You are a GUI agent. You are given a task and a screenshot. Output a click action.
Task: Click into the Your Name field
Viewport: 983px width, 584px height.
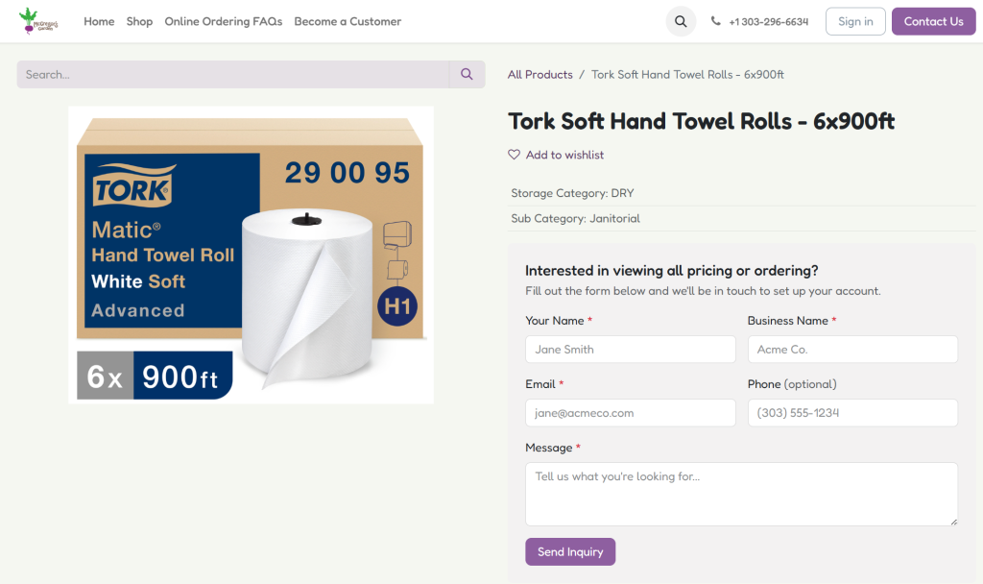coord(630,349)
